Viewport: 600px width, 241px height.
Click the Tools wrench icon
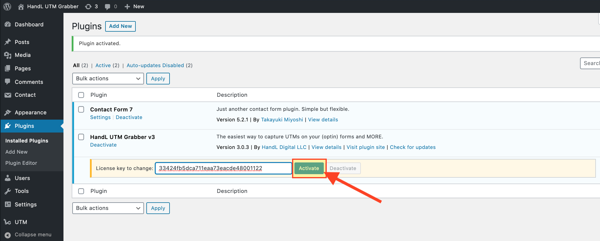tap(8, 191)
